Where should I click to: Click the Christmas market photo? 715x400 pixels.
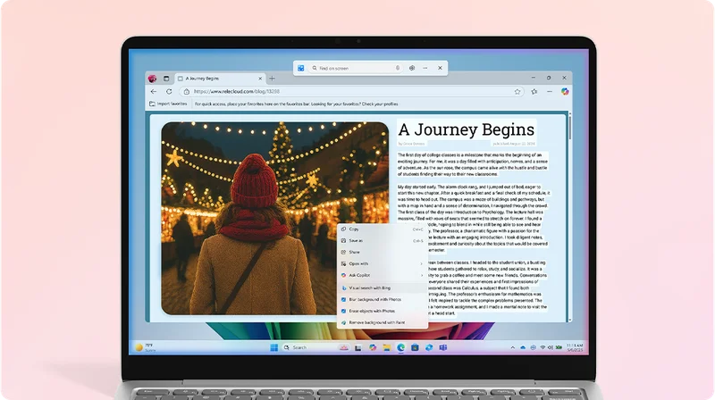point(275,218)
